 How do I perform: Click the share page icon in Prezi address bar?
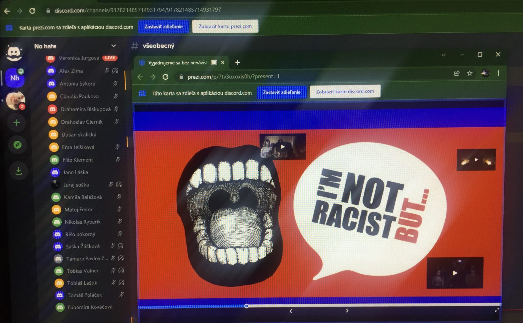pos(457,73)
